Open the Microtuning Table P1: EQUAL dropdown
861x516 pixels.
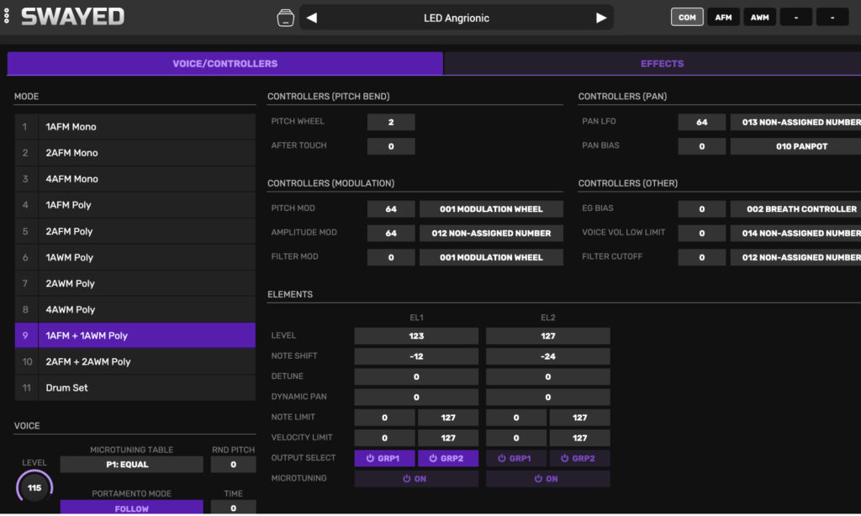pos(131,465)
